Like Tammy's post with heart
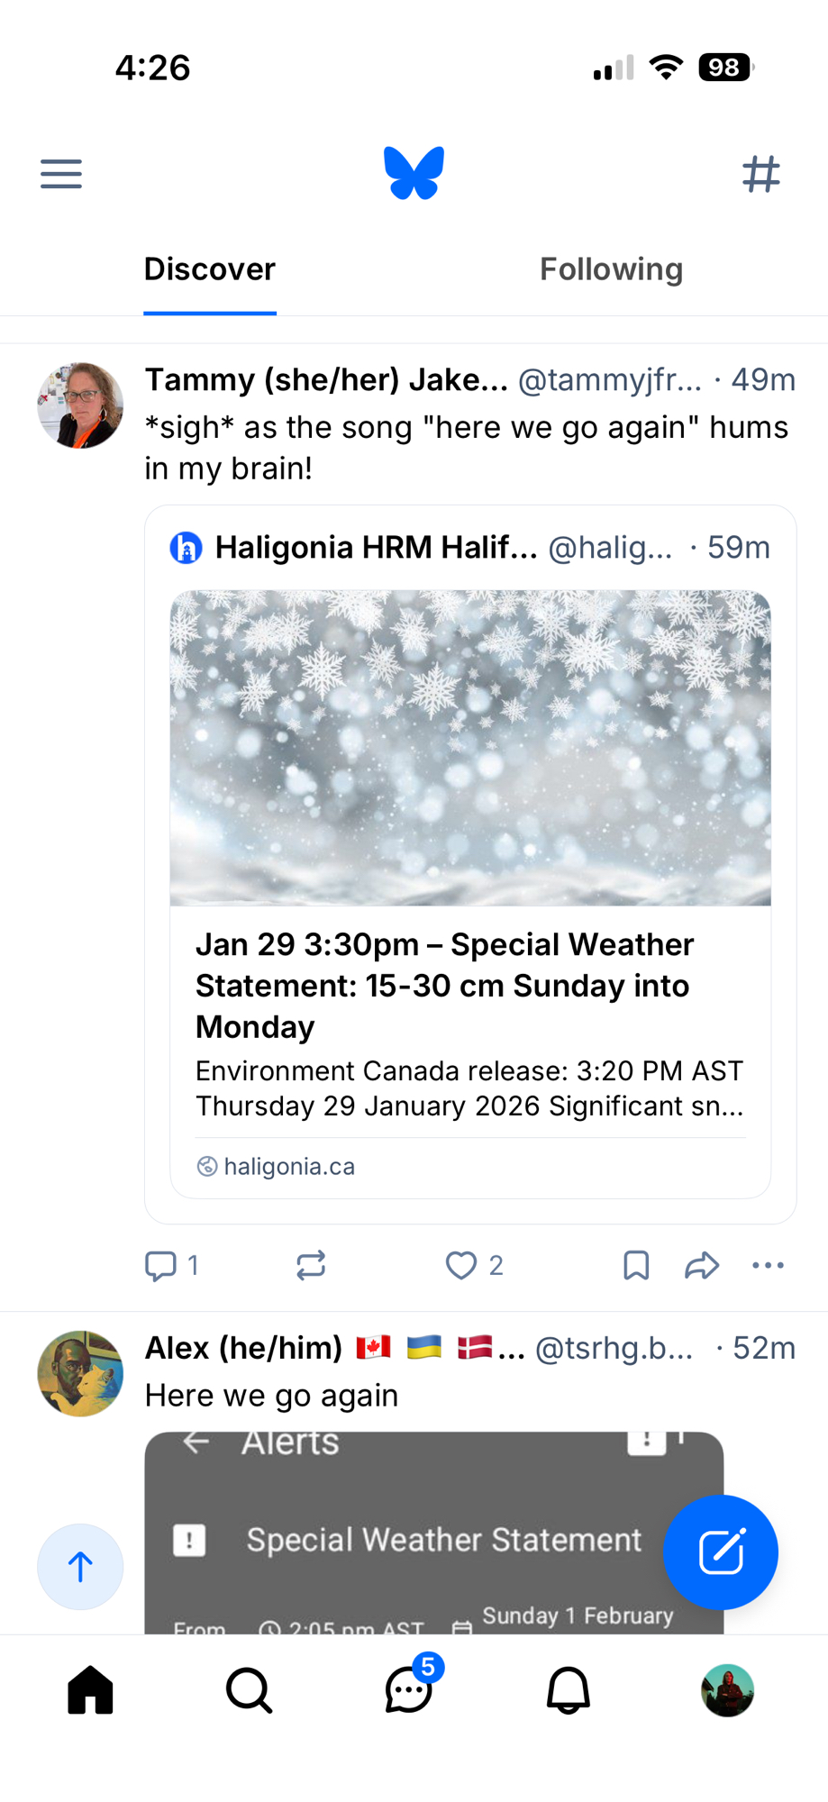Image resolution: width=828 pixels, height=1802 pixels. pos(461,1265)
